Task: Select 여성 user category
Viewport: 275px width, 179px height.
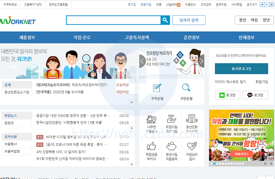Action: coord(254,20)
